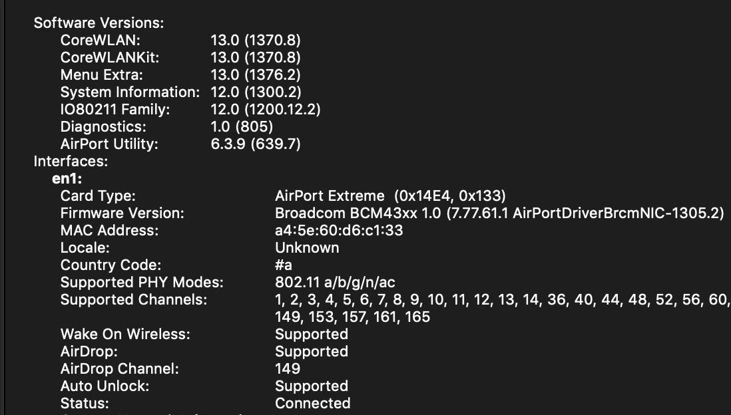Click the Wake On Wireless label

(x=125, y=334)
